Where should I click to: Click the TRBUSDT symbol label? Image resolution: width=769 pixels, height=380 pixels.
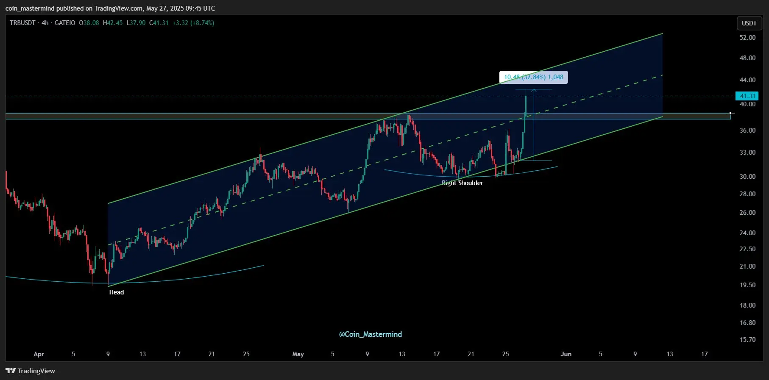[22, 23]
